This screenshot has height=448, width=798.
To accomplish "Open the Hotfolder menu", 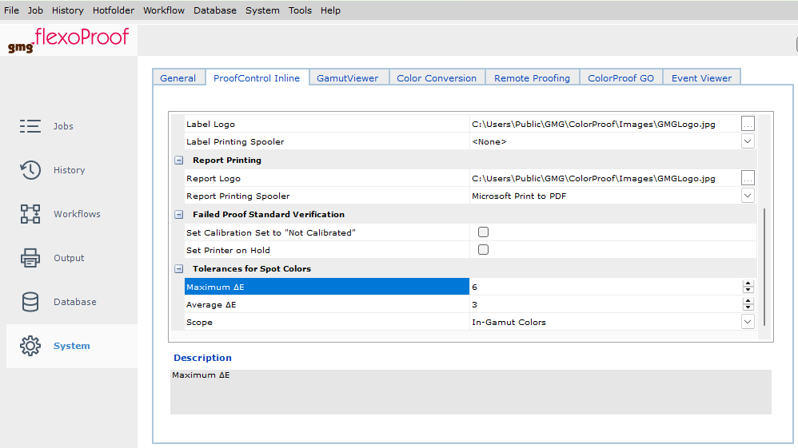I will point(113,10).
